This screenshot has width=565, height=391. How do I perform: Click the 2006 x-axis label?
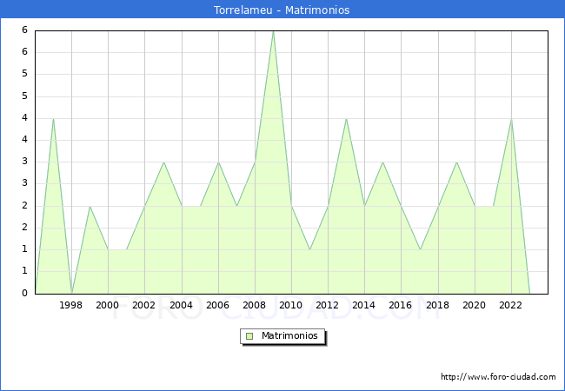pos(217,305)
